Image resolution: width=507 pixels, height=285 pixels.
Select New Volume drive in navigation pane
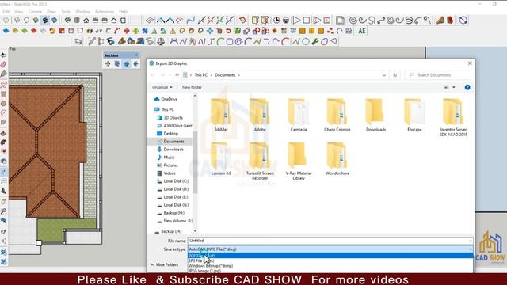[177, 221]
